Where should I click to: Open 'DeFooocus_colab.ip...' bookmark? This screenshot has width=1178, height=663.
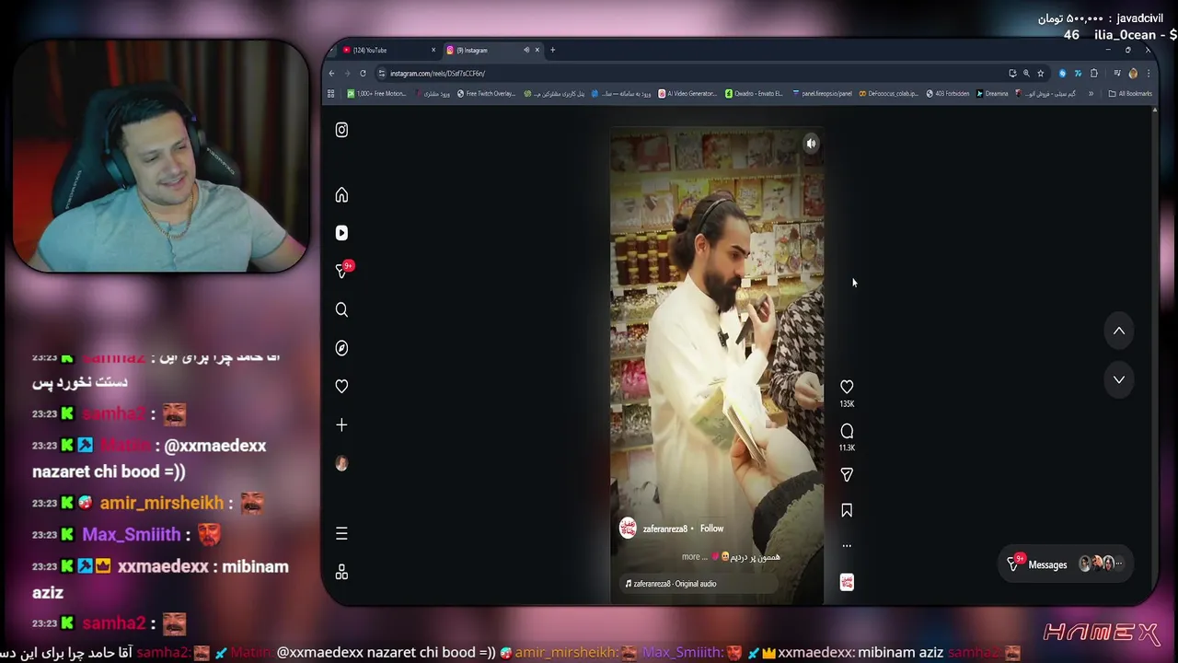tap(888, 93)
